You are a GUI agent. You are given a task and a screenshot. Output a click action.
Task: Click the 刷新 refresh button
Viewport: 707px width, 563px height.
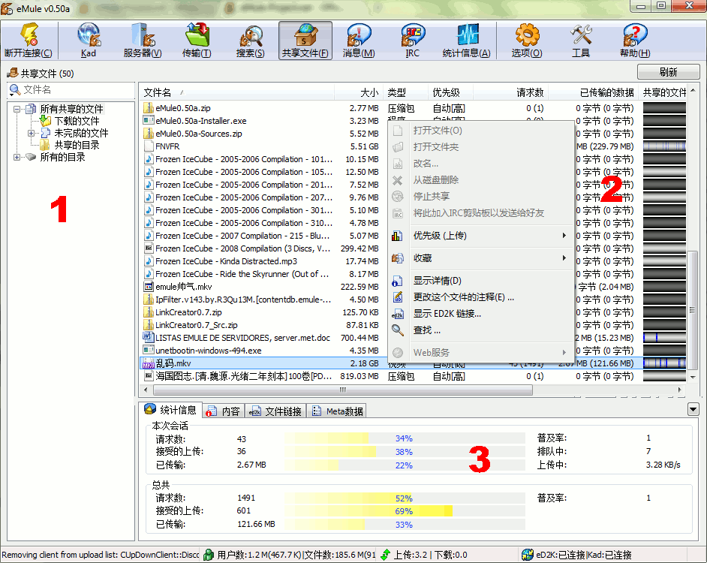pyautogui.click(x=667, y=71)
